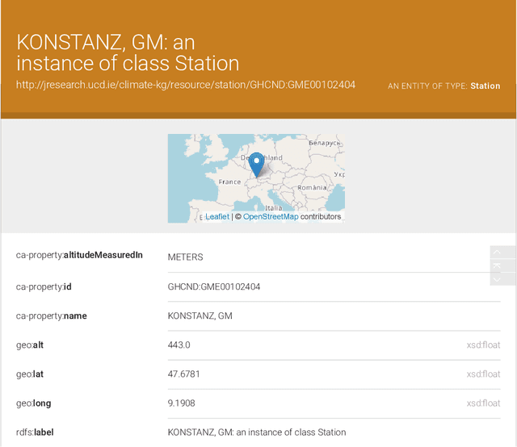Click the xsd:float datatype beside 443.0

click(483, 345)
